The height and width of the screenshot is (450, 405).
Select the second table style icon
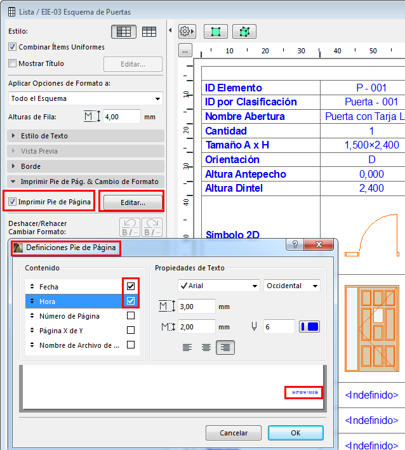click(x=149, y=31)
